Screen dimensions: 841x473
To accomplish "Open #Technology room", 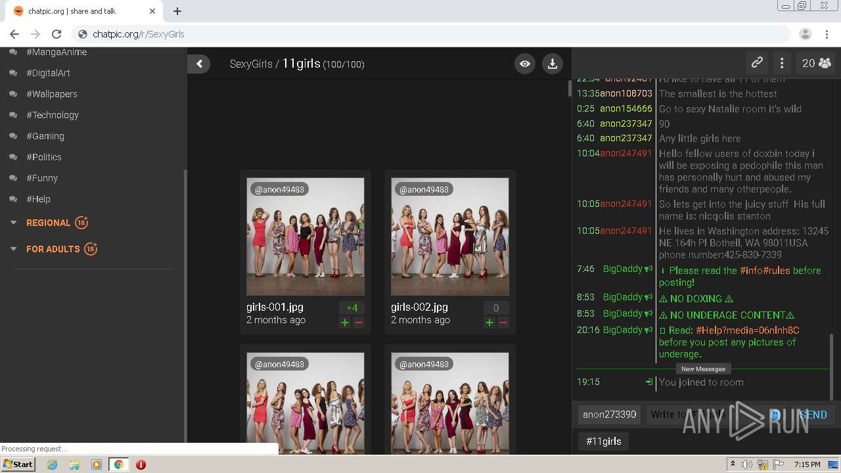I will pos(53,115).
